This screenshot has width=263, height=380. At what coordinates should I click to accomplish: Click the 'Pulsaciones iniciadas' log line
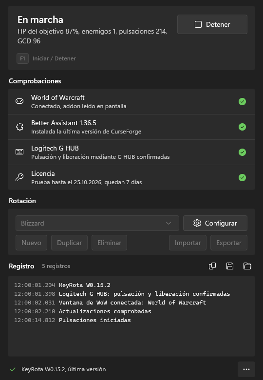coord(94,320)
